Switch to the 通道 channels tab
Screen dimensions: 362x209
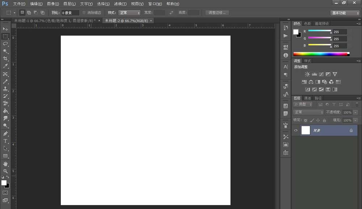tap(308, 98)
